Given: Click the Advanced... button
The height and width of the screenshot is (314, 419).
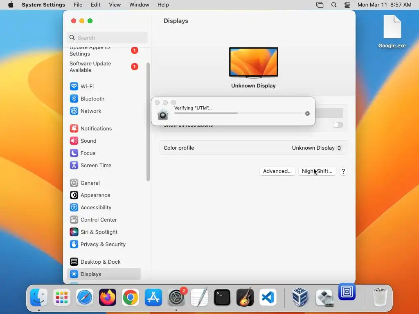Looking at the screenshot, I should [x=277, y=171].
